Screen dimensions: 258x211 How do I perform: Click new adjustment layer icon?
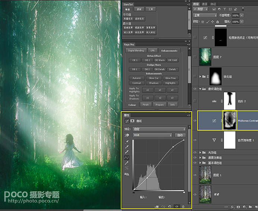tap(244, 207)
